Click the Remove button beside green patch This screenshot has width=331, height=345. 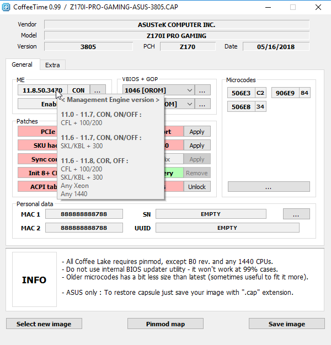197,173
